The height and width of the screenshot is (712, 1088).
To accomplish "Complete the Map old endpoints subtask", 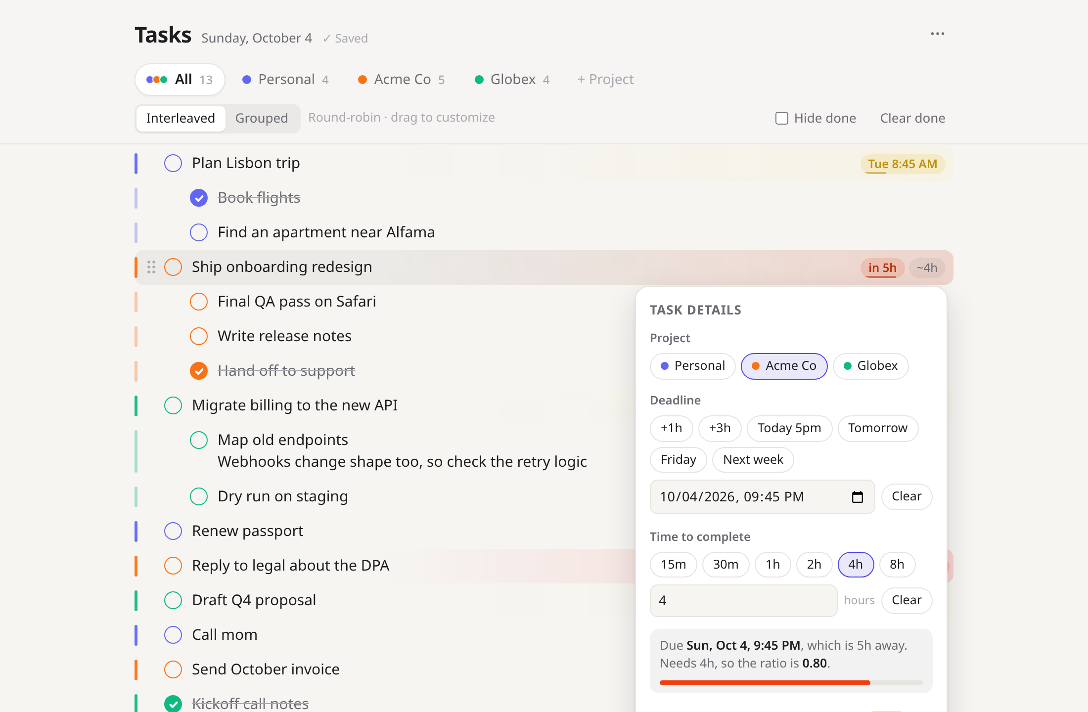I will (x=199, y=440).
